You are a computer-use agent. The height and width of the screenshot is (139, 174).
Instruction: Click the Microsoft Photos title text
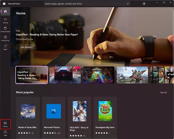pyautogui.click(x=52, y=127)
